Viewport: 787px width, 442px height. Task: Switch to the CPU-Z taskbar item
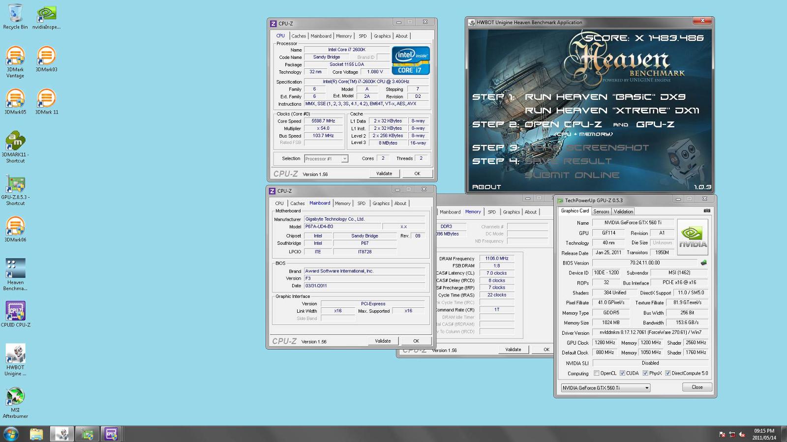click(111, 434)
